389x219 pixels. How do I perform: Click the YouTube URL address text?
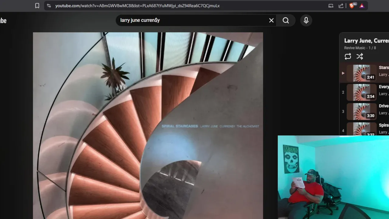(x=137, y=6)
